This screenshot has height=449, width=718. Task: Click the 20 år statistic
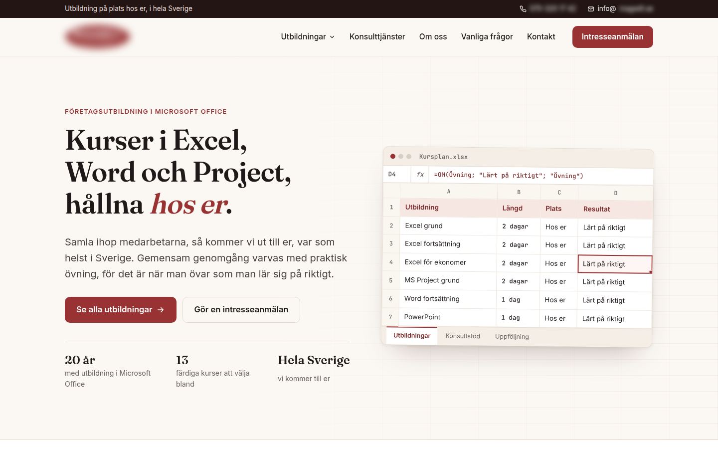pos(108,371)
